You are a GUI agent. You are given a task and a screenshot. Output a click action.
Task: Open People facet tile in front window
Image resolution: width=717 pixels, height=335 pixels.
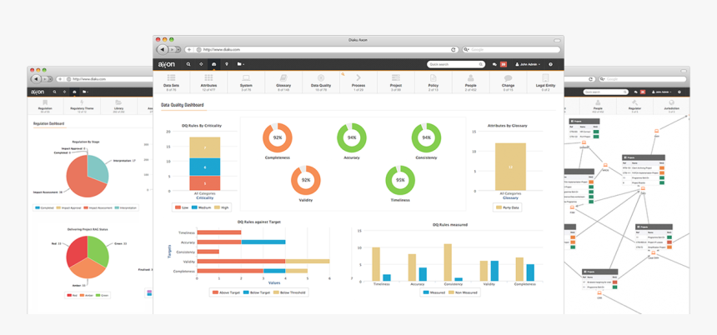pos(471,82)
